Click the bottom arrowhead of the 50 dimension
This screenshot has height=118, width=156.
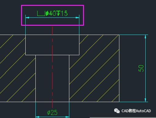coord(145,100)
